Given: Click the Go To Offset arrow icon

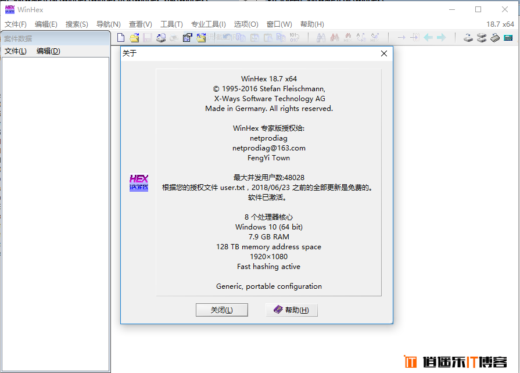Looking at the screenshot, I should pos(401,37).
